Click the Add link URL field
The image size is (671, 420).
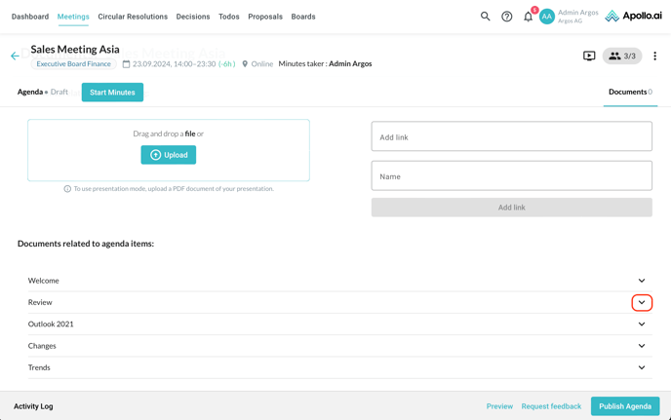coord(511,137)
